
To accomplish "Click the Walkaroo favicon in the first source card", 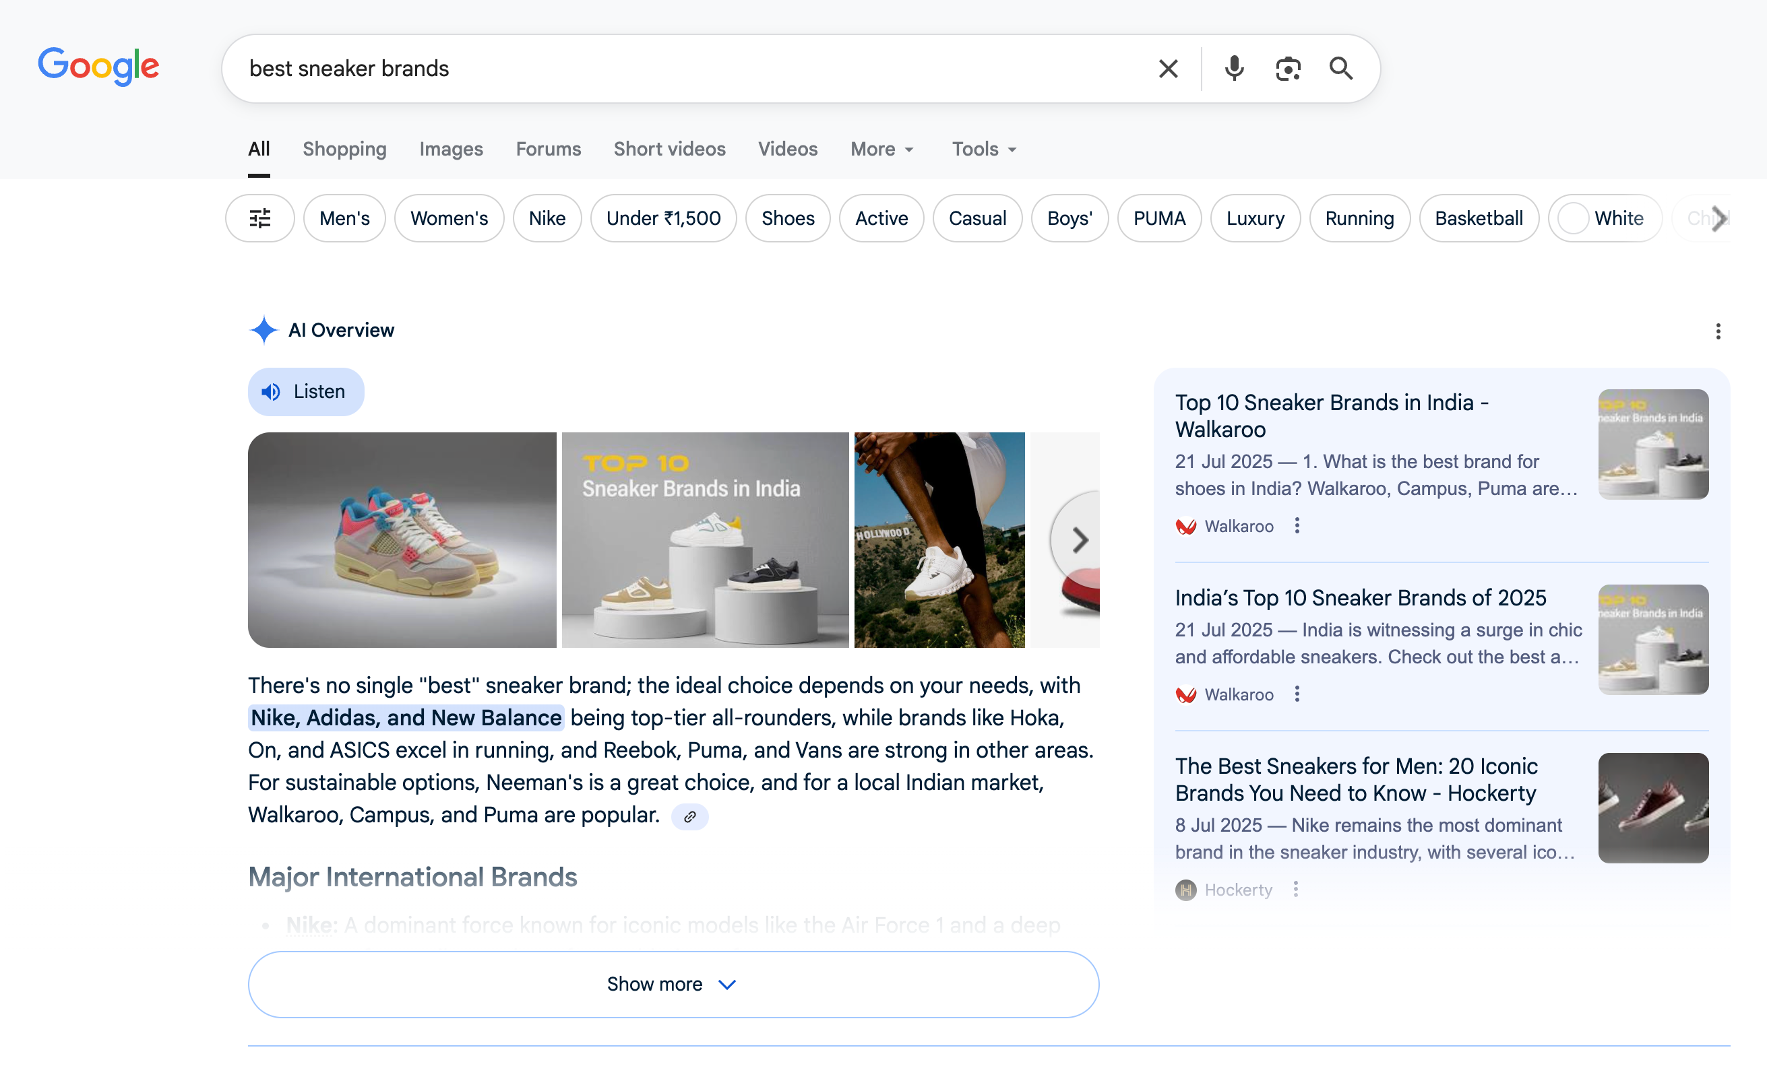I will click(1185, 526).
